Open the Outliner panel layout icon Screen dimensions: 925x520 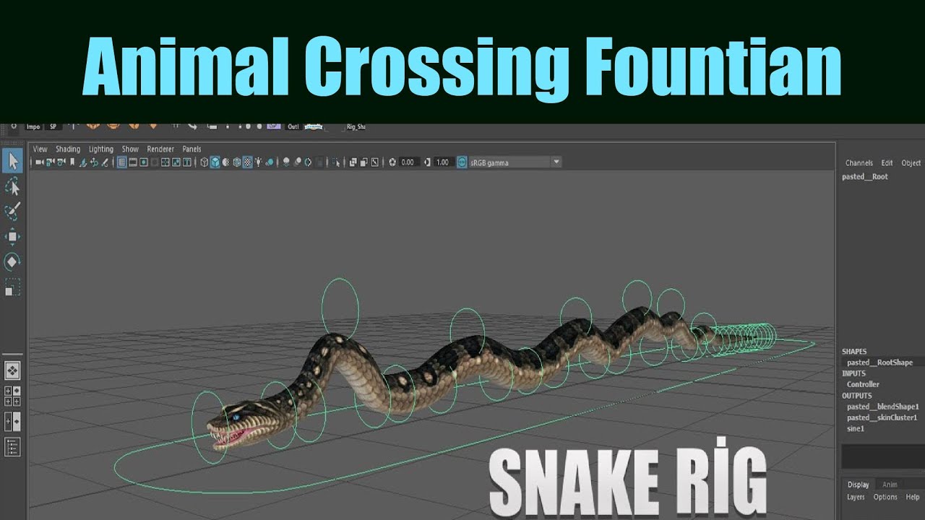click(12, 447)
